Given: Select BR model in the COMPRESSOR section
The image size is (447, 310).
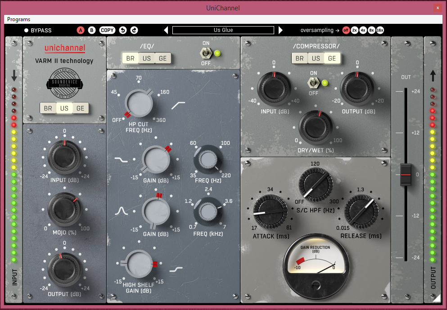Looking at the screenshot, I should click(300, 58).
